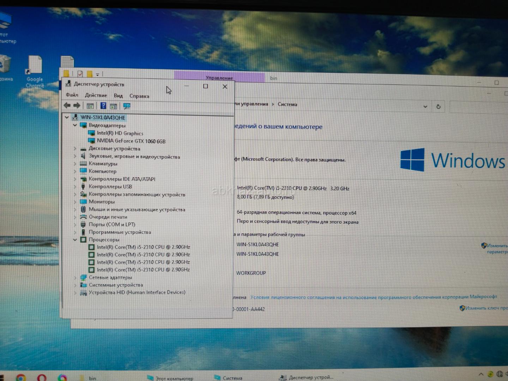The width and height of the screenshot is (508, 381).
Task: Expand the Дисковые устройства category
Action: click(75, 149)
